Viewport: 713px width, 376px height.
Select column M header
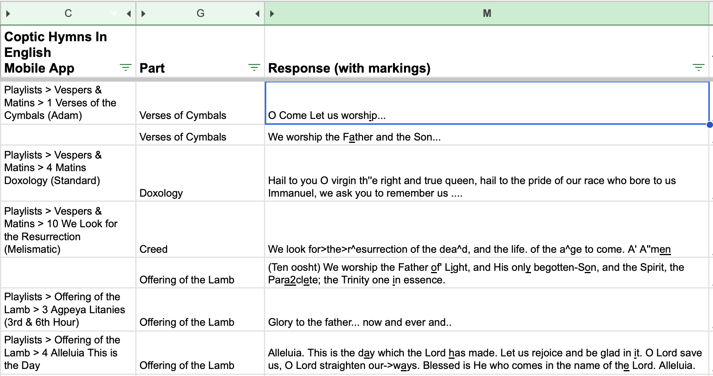(x=487, y=13)
